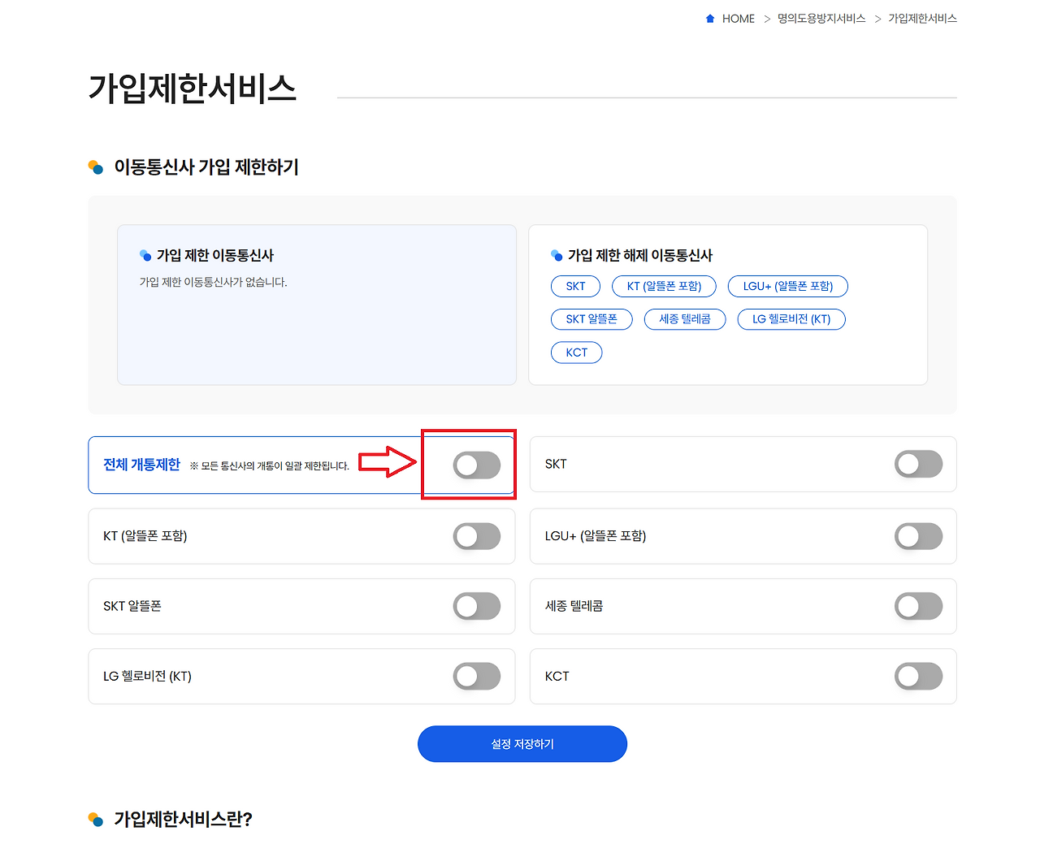Click the icon next to 이동통신사 가입 제한하기 heading

point(95,167)
